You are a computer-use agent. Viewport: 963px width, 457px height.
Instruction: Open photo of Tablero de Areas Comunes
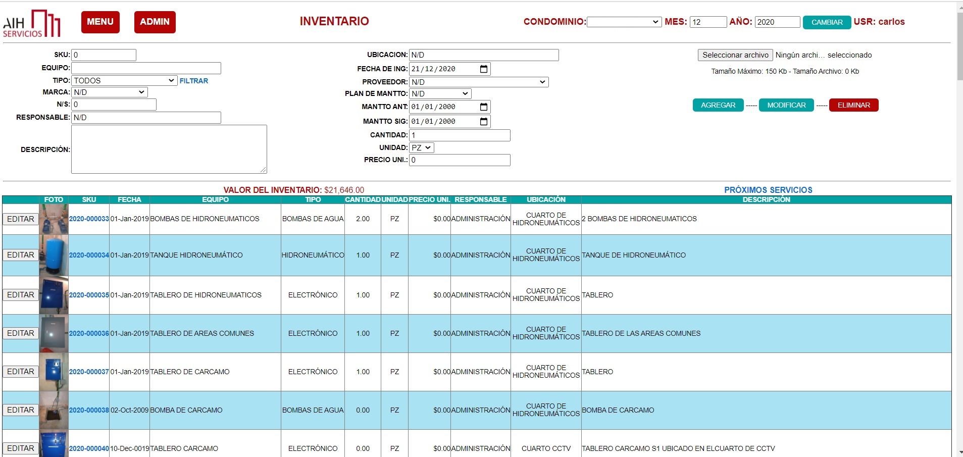[x=54, y=333]
